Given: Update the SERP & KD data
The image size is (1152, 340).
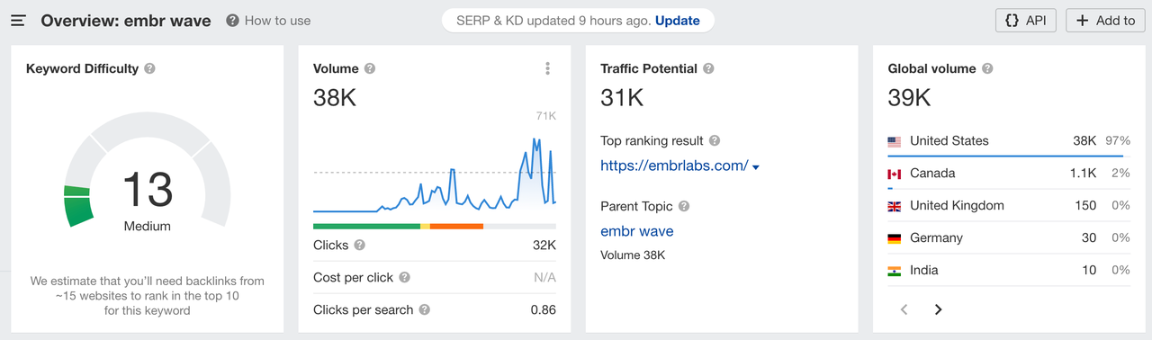Looking at the screenshot, I should 678,21.
